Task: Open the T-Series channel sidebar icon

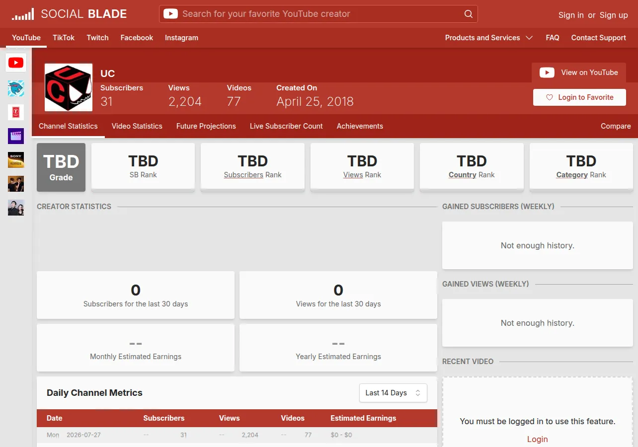Action: (x=16, y=112)
